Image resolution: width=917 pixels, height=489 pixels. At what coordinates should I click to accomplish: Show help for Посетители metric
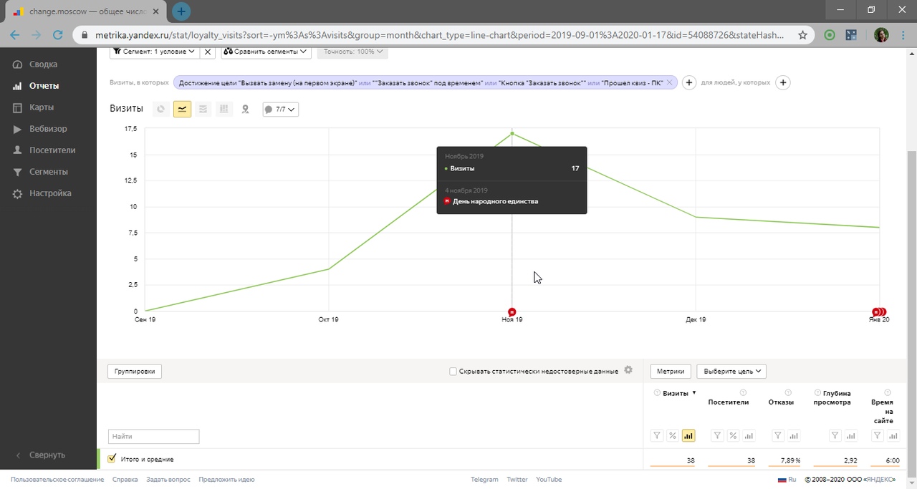(x=743, y=392)
